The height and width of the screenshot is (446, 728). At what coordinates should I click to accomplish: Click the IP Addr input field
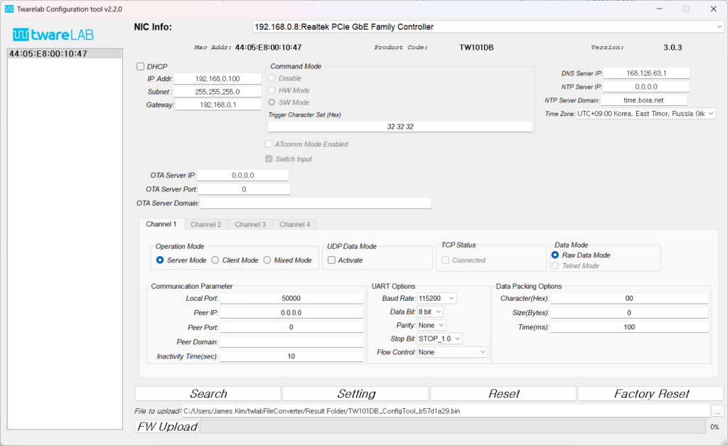(x=218, y=79)
